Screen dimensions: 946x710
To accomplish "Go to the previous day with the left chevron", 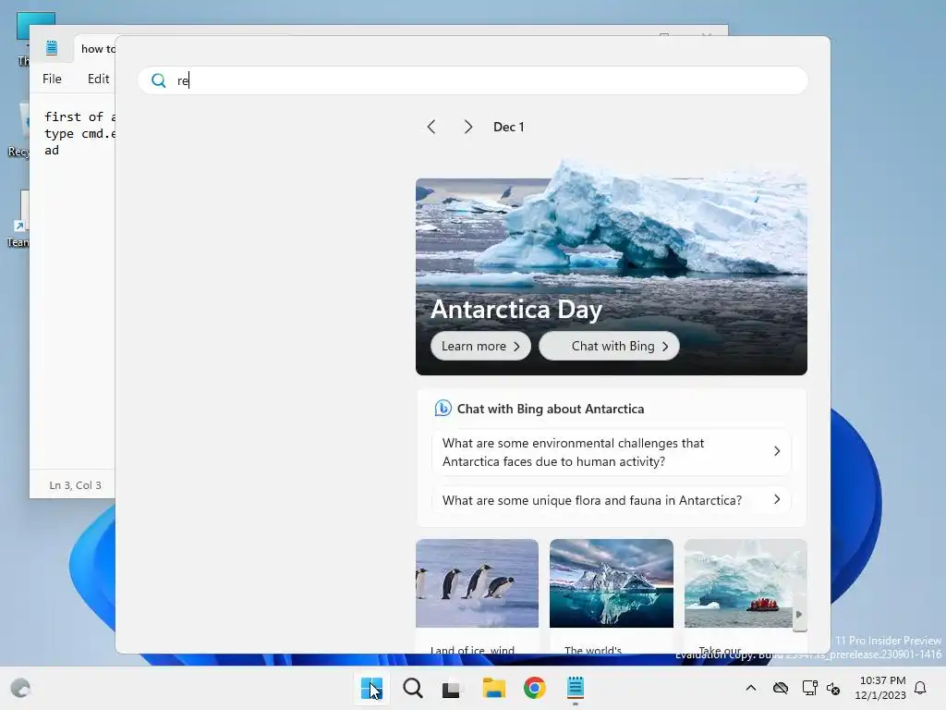I will [x=431, y=127].
